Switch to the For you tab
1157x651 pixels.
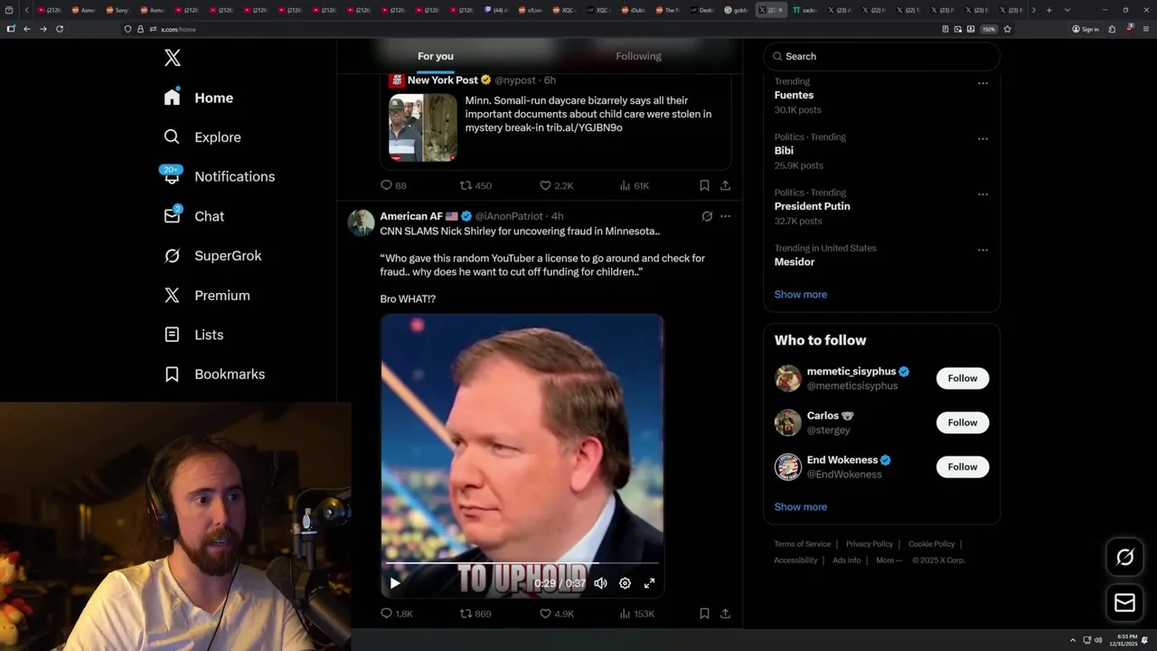[x=436, y=56]
